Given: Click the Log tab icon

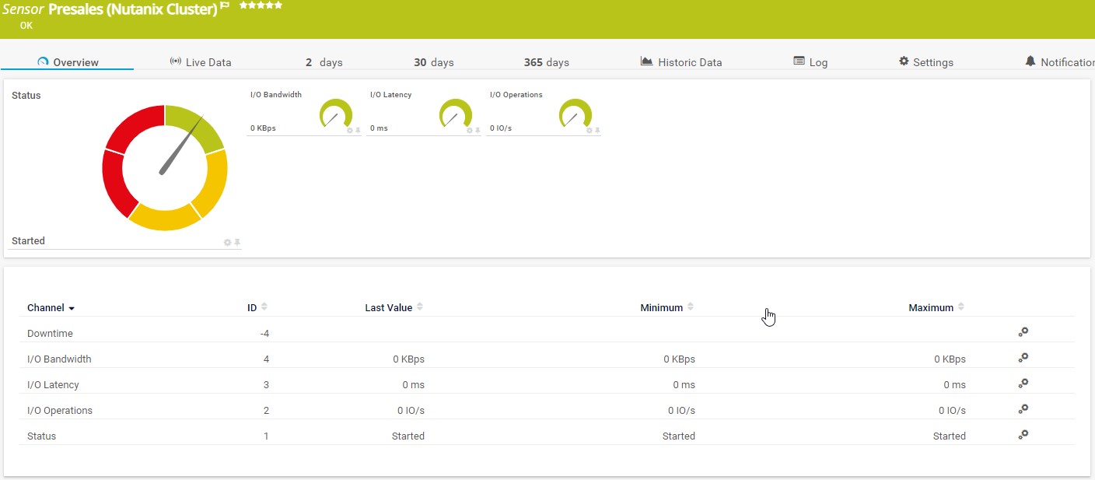Looking at the screenshot, I should point(799,60).
